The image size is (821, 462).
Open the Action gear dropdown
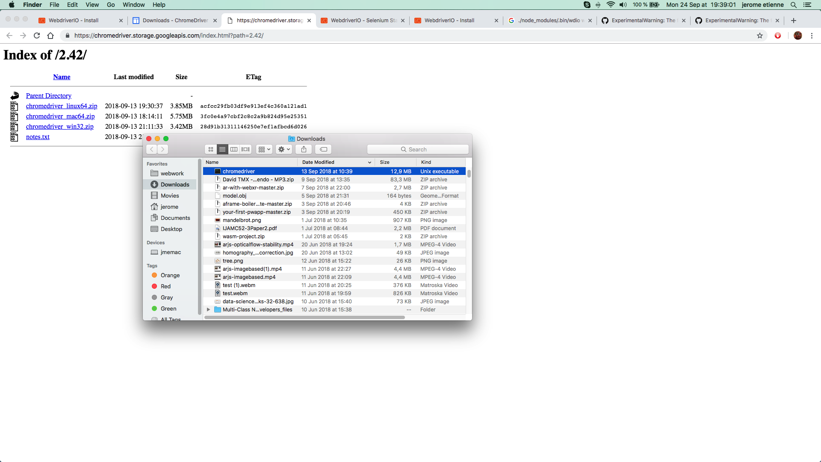pos(284,149)
